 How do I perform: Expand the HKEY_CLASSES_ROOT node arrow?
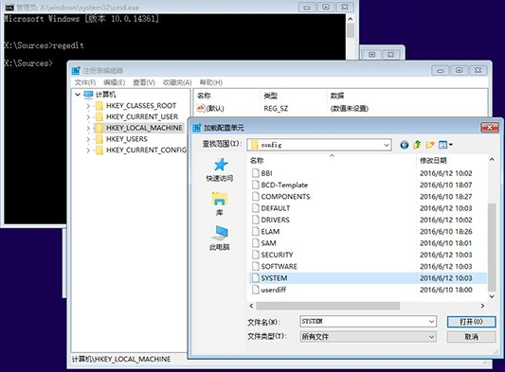88,106
